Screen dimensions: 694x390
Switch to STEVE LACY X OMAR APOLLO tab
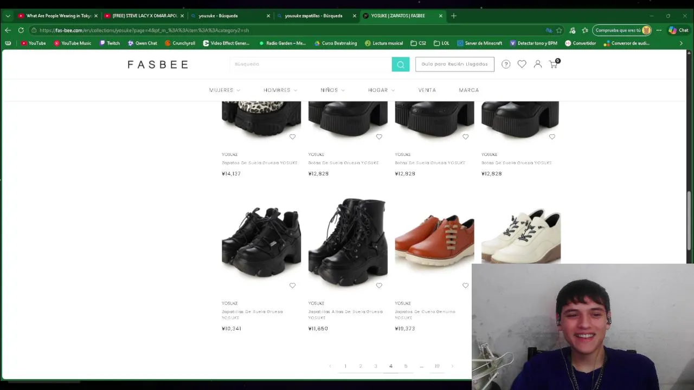pos(144,16)
